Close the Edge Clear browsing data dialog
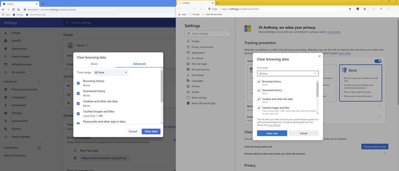The image size is (399, 171). 319,56
